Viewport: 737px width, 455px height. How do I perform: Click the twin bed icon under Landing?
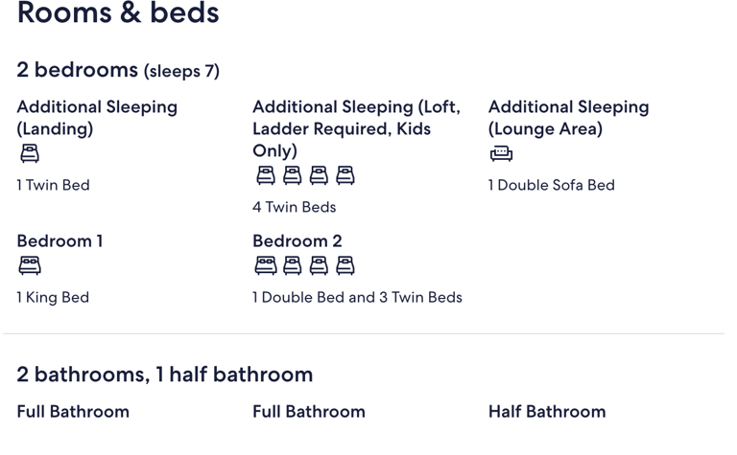[30, 153]
